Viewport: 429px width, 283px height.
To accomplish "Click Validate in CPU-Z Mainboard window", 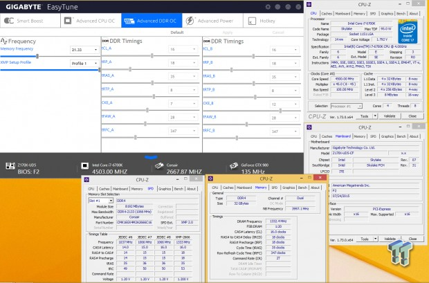I will click(390, 239).
